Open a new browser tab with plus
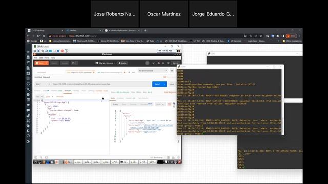This screenshot has height=184, width=328. point(145,31)
